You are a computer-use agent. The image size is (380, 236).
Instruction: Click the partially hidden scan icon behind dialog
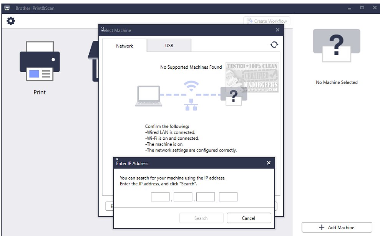point(93,61)
